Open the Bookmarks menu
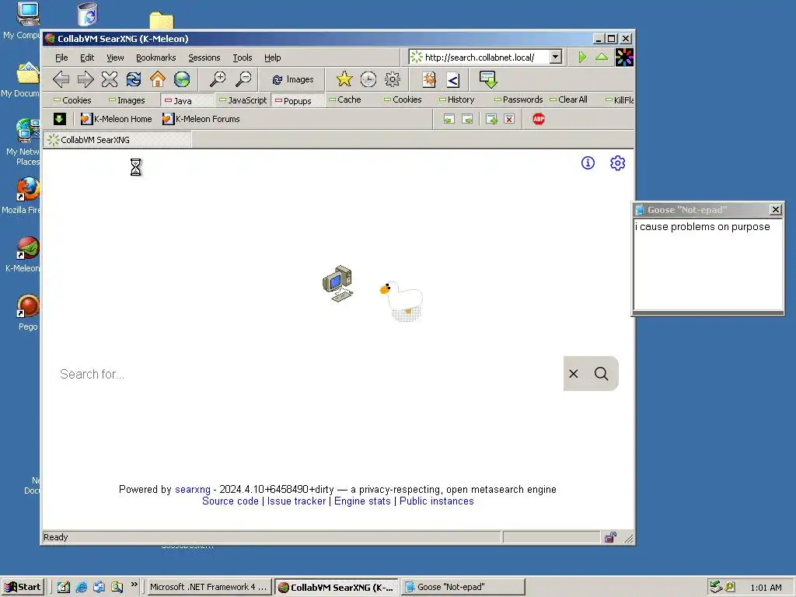This screenshot has height=597, width=796. point(155,58)
